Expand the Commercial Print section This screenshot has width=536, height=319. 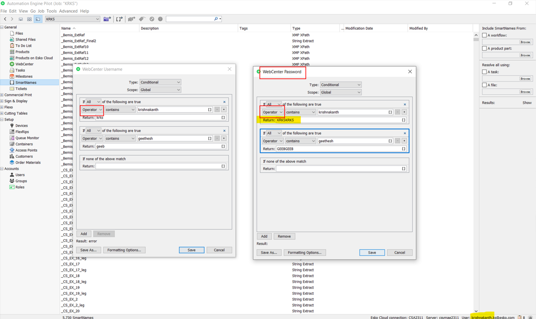[2, 95]
